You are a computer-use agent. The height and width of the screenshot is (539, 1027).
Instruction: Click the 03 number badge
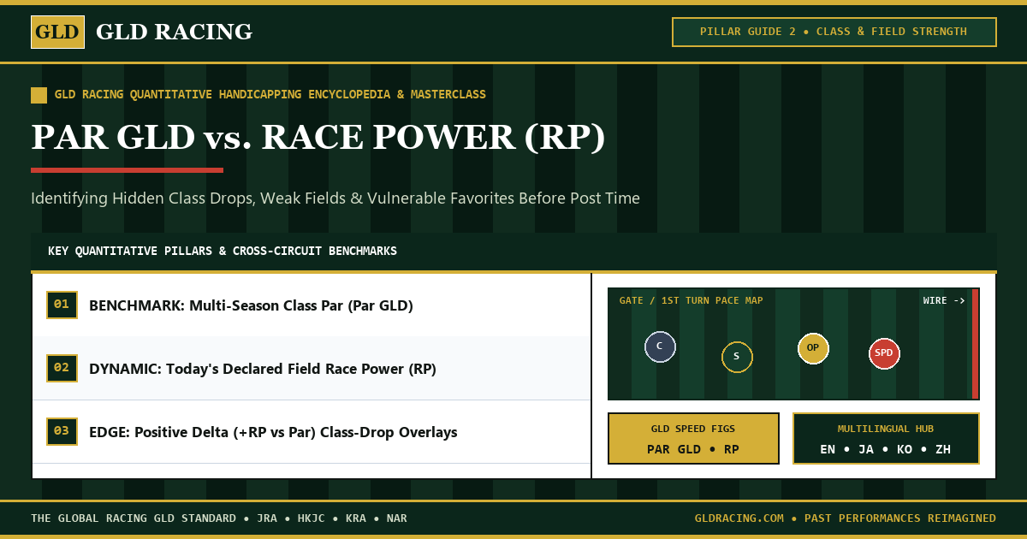pyautogui.click(x=62, y=431)
